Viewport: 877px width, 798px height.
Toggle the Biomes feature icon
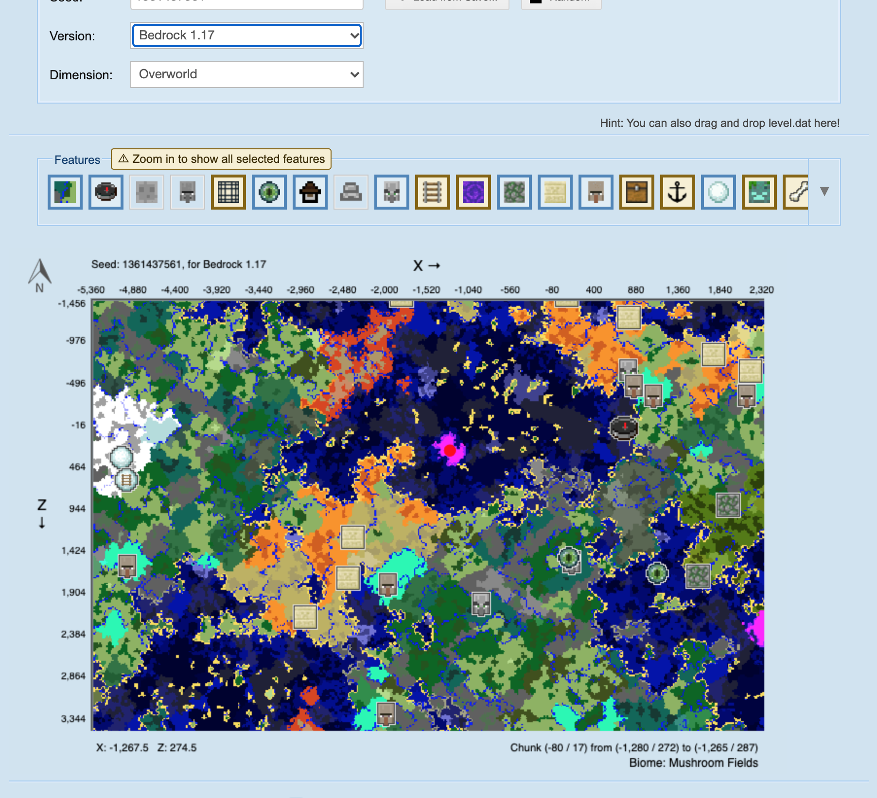pyautogui.click(x=65, y=192)
